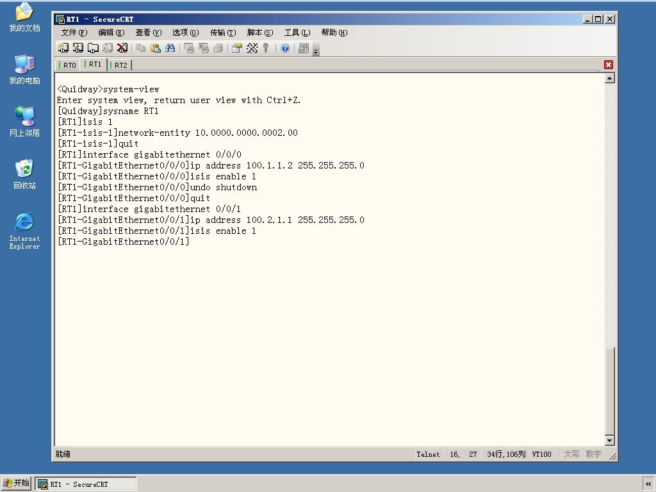Click the last grayed toolbar icon
656x492 pixels.
[304, 48]
